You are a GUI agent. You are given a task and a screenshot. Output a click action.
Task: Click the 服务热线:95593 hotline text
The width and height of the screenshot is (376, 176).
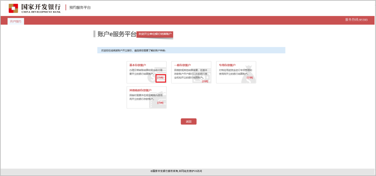point(356,20)
